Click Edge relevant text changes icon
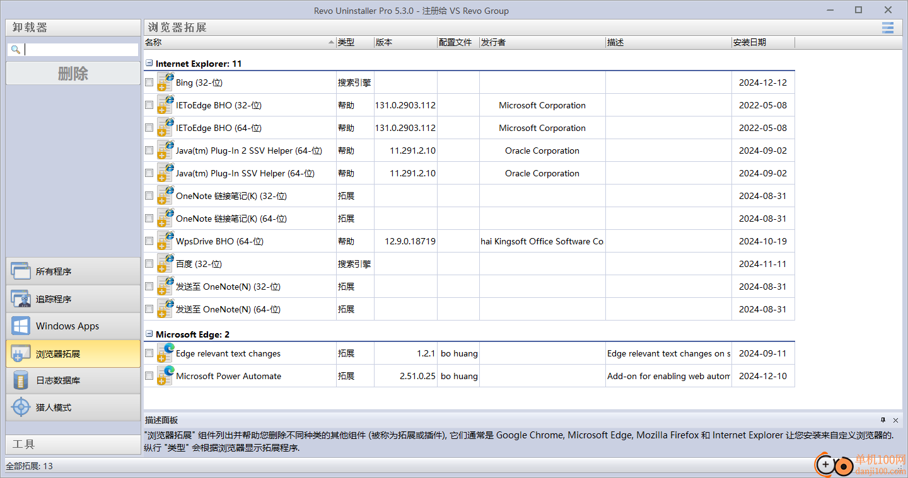 coord(165,353)
